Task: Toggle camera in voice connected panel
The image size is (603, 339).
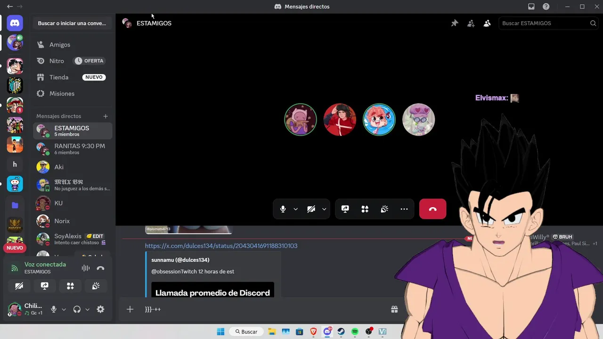Action: 19,286
